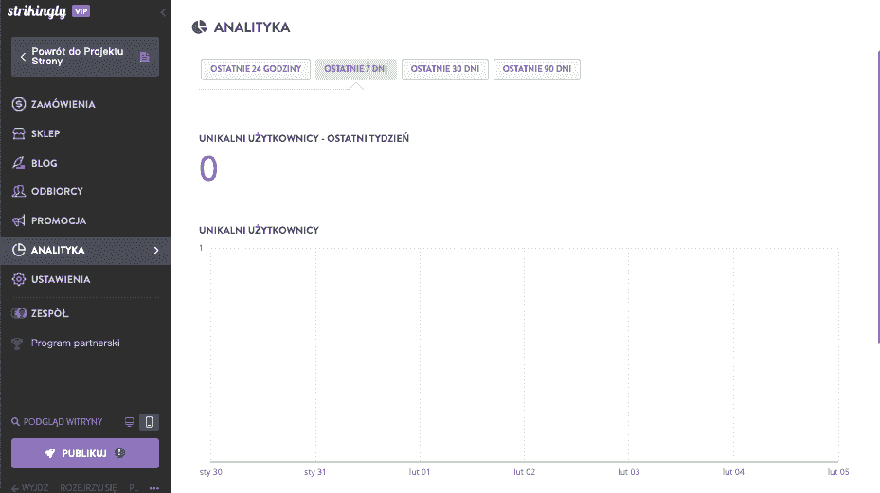This screenshot has width=880, height=493.
Task: Click Unikalni użytkownicy - ostatni tydzień heading
Action: click(304, 138)
